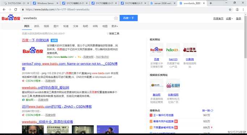
Task: Open hot search 香港市民升起国旗
Action: coord(163,122)
